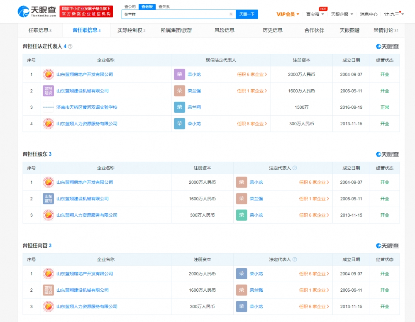Open the 合作伙伴 tab

point(315,30)
